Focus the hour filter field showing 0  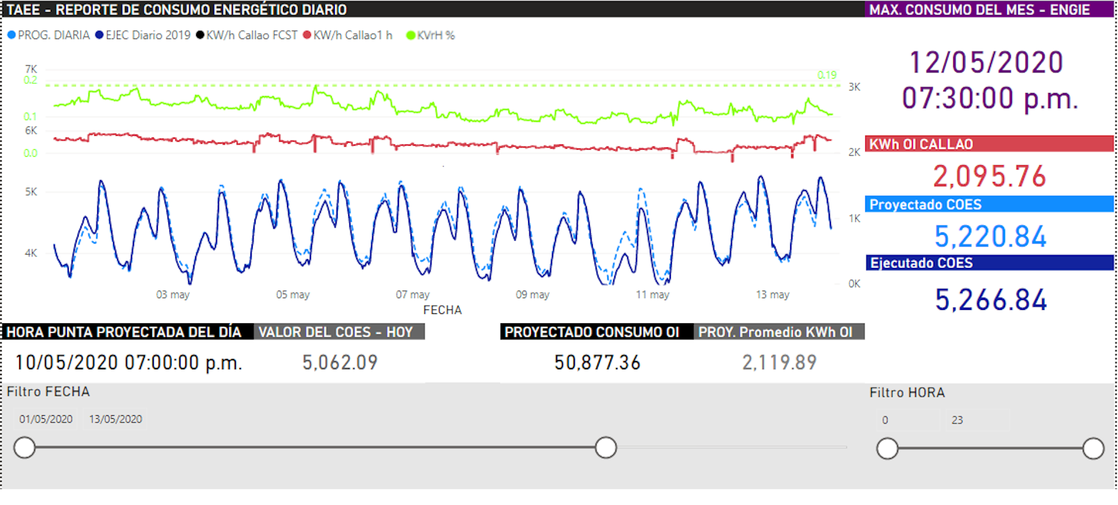pyautogui.click(x=906, y=421)
